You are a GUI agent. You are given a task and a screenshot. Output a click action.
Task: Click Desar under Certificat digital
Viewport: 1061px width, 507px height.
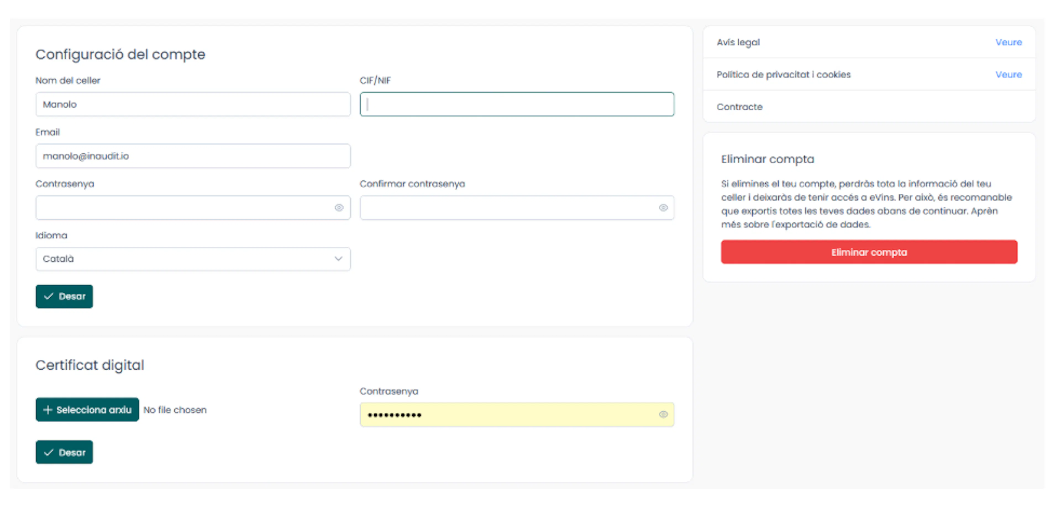64,452
